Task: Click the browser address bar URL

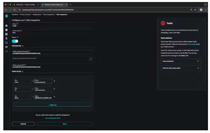Action: [x=48, y=10]
